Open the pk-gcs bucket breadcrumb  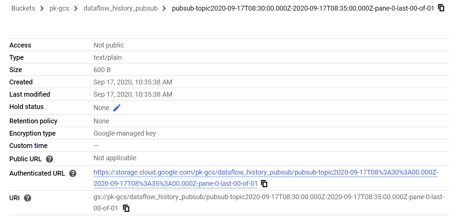click(59, 8)
